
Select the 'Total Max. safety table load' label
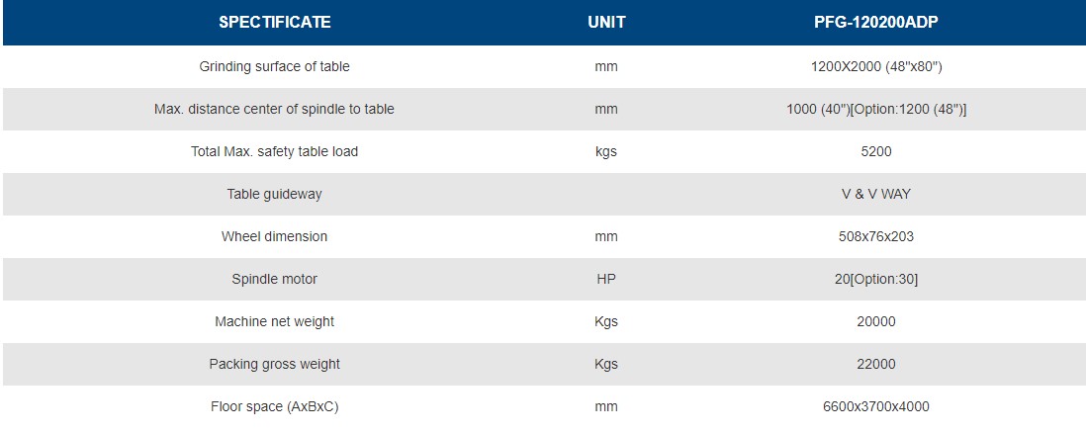(275, 152)
